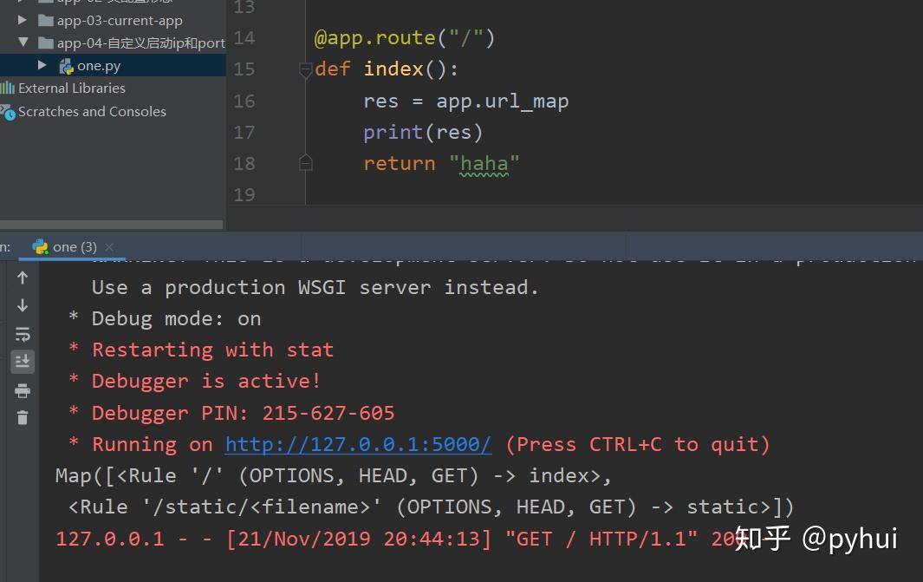Expand the one.py file node
The width and height of the screenshot is (923, 582).
coord(42,65)
